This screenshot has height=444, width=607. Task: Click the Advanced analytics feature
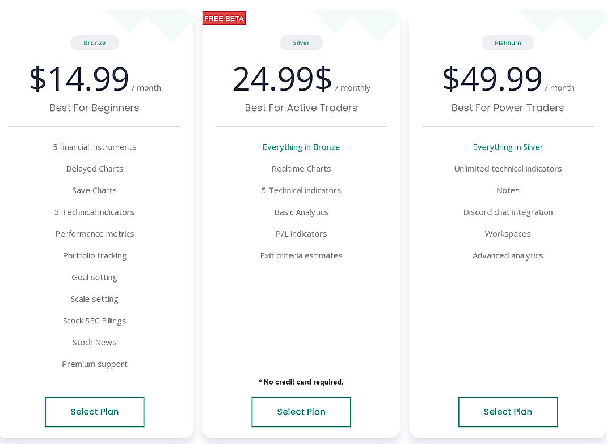click(507, 255)
